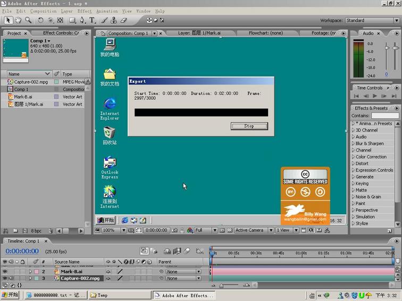Select the Pan Behind tool
The height and width of the screenshot is (301, 402).
coord(60,20)
